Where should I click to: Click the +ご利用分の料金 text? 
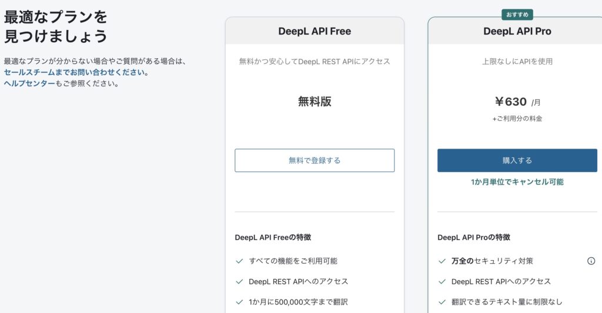pyautogui.click(x=517, y=119)
